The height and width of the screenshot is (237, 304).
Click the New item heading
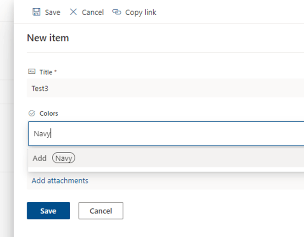coord(48,38)
